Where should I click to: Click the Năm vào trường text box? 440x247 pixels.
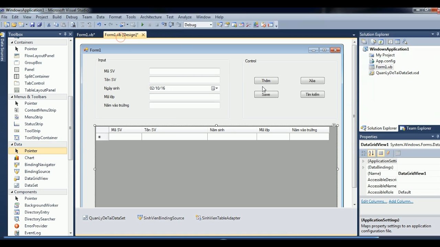click(185, 105)
